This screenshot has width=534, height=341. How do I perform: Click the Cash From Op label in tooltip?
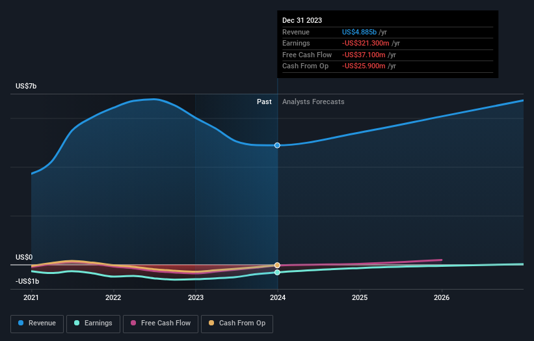[306, 66]
